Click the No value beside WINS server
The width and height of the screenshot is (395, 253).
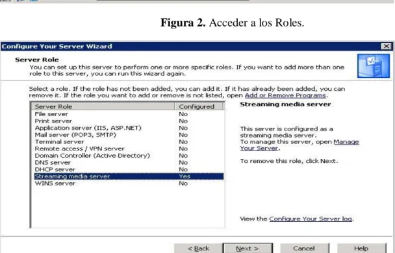[x=183, y=184]
